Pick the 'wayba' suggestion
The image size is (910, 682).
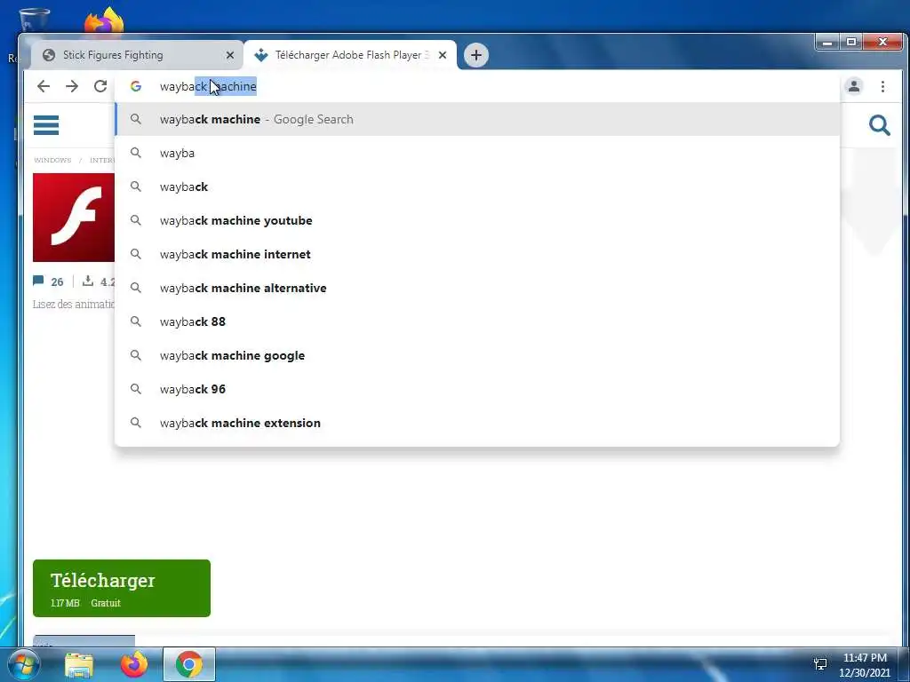click(477, 153)
